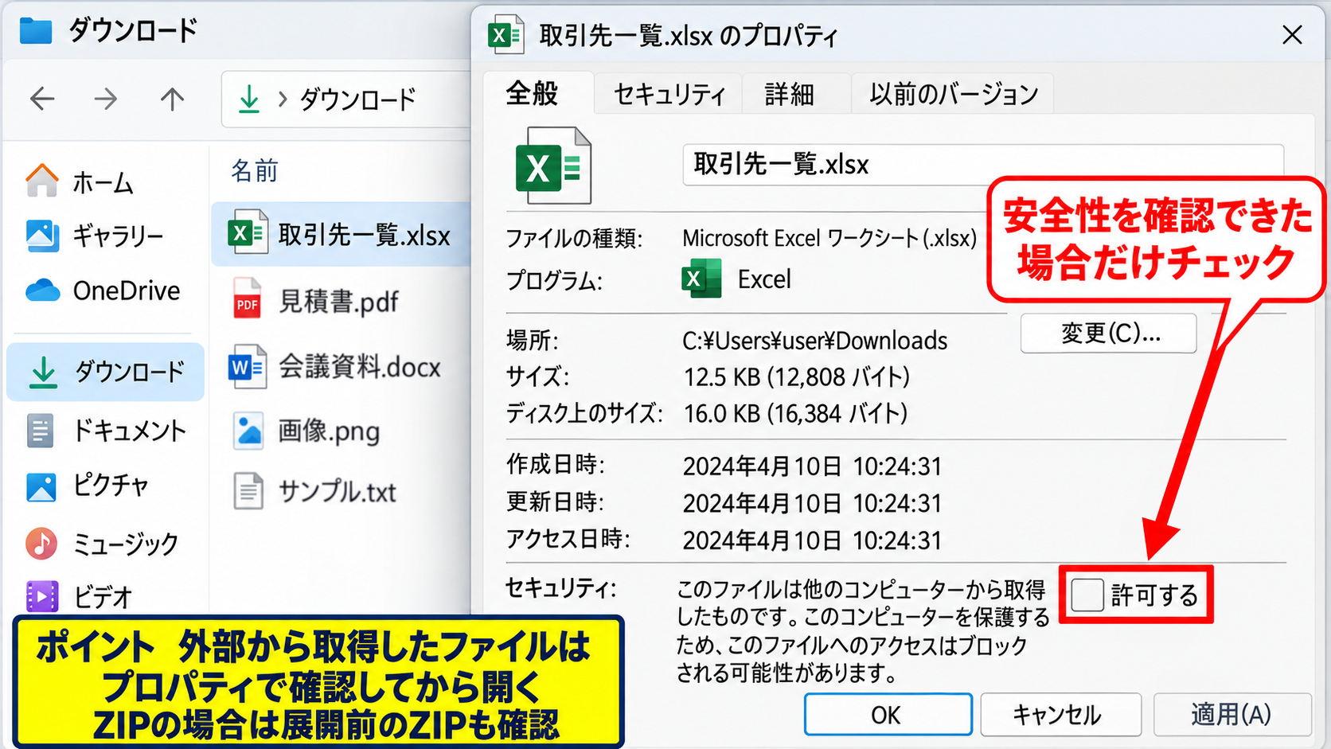Click the キャンセル button
The height and width of the screenshot is (749, 1331).
[1060, 715]
